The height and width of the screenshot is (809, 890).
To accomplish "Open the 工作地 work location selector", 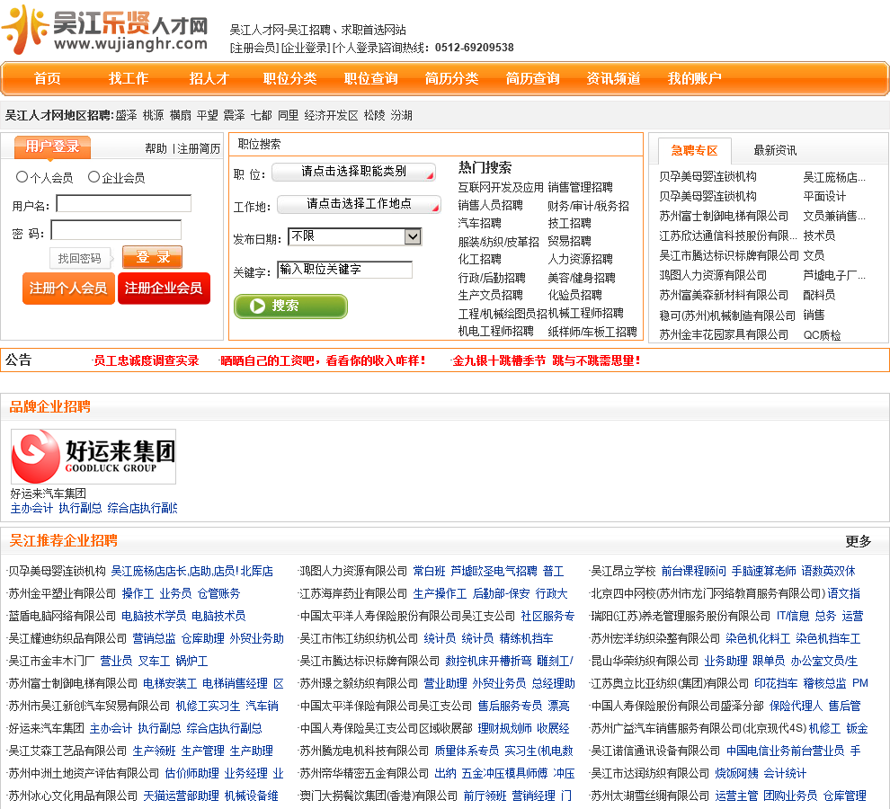I will point(359,204).
